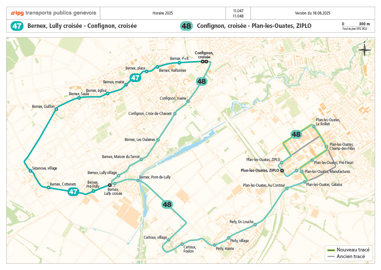The image size is (381, 270).
Task: Click the Version du 18.08.2025 text
Action: click(x=313, y=13)
